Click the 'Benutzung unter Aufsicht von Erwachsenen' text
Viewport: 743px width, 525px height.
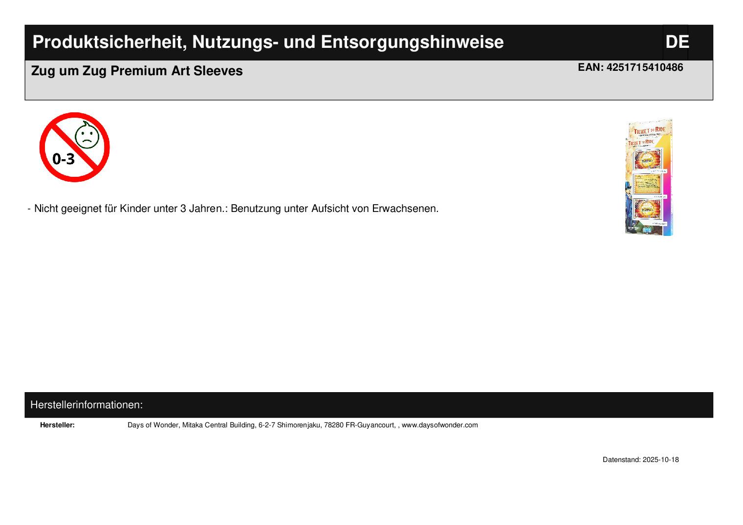pos(334,209)
